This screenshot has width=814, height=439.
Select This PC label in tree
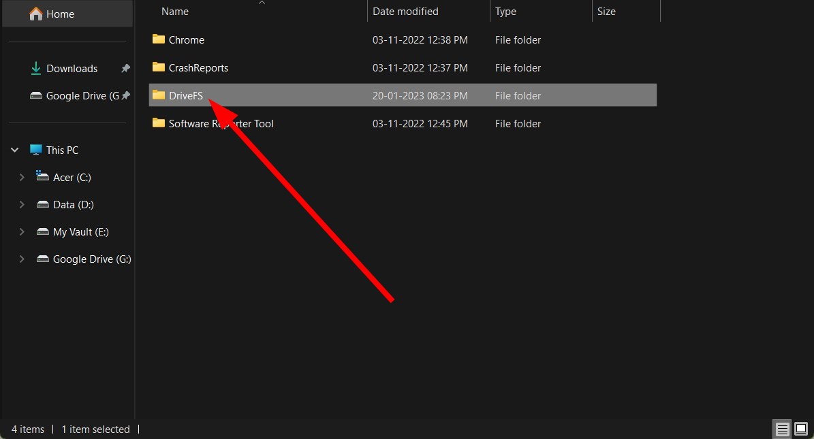(62, 150)
